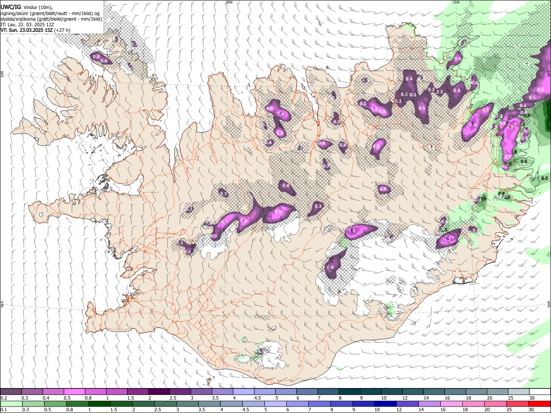Click the '4.9' precipitation value on the map

coord(483,199)
